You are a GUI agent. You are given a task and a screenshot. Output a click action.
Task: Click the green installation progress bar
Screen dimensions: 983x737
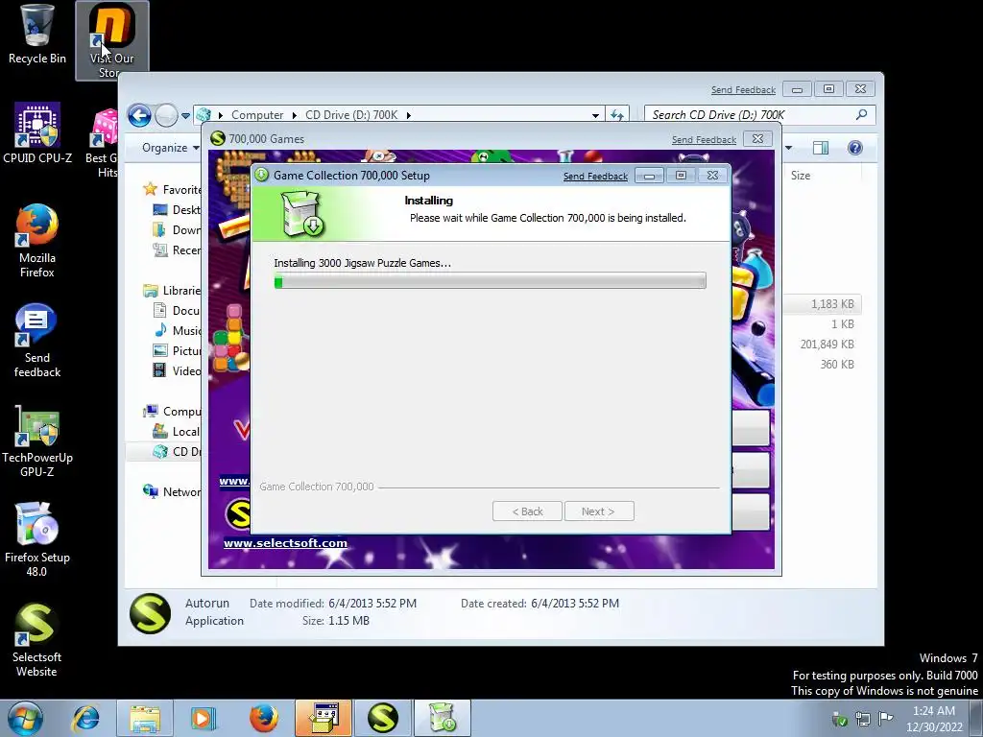(x=490, y=280)
